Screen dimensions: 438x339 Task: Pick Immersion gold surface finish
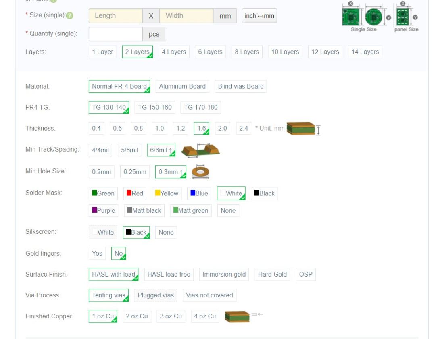click(x=224, y=275)
